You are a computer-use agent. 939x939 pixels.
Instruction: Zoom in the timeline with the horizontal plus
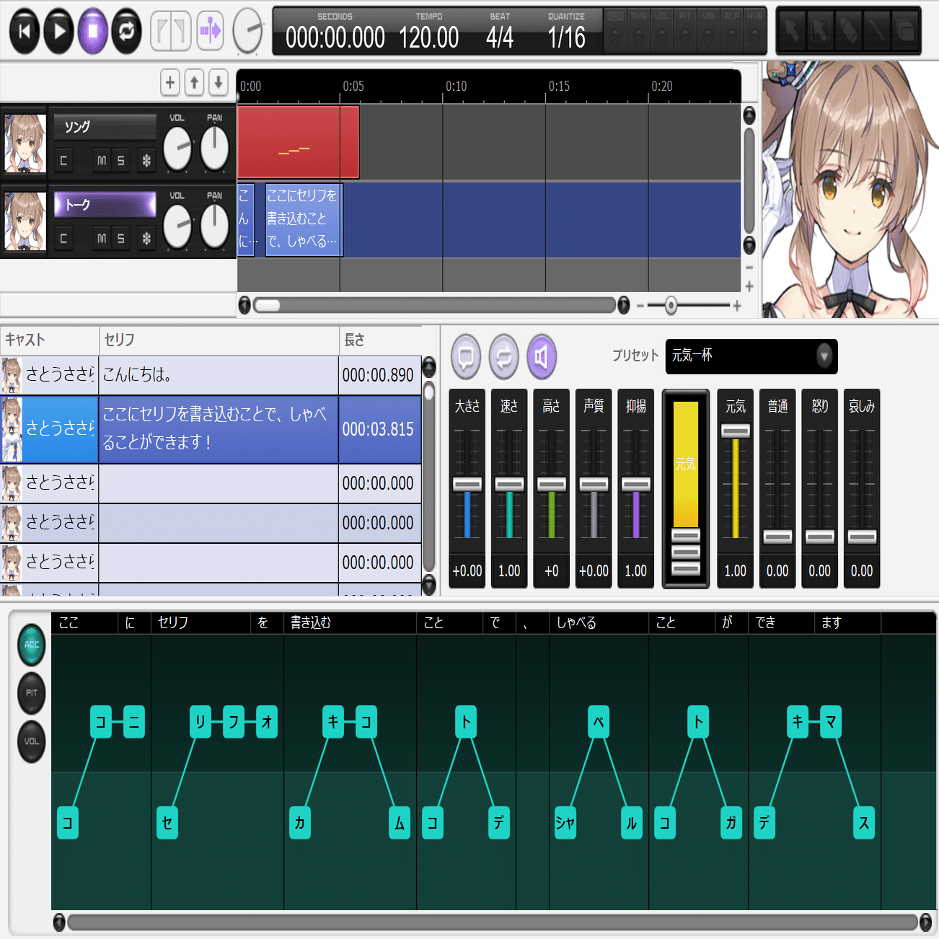point(737,306)
